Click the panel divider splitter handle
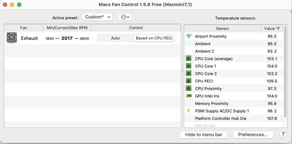 182,71
